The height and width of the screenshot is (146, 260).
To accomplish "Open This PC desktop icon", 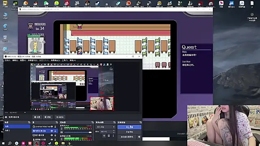I will 5,15.
